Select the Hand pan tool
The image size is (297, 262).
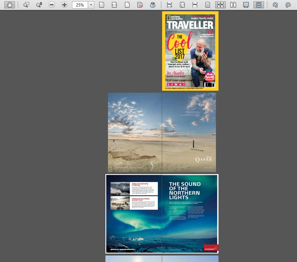tap(9, 5)
